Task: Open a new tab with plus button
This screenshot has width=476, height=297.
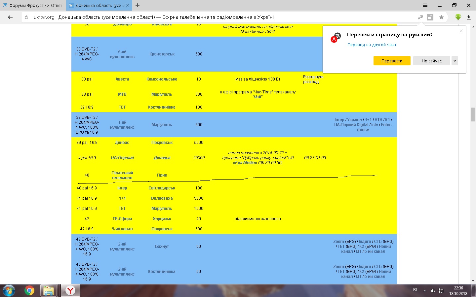Action: [138, 5]
